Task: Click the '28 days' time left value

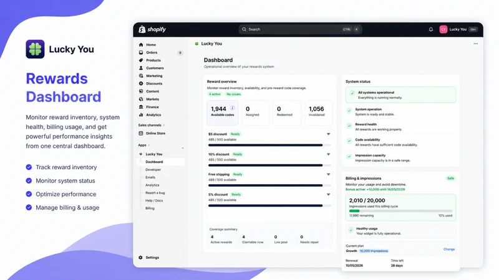Action: [x=397, y=266]
